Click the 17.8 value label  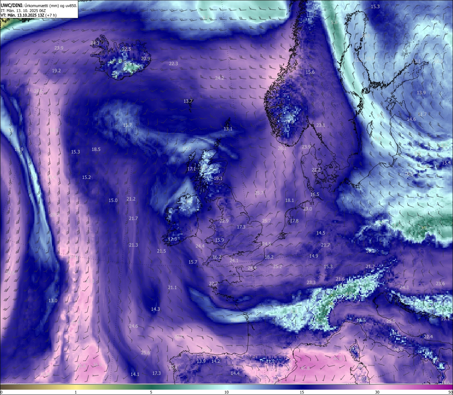pos(294,221)
